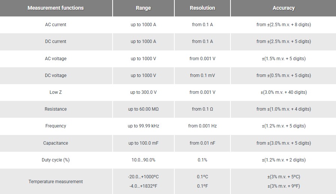Click the Resolution column header
Image resolution: width=336 pixels, height=194 pixels.
[202, 8]
